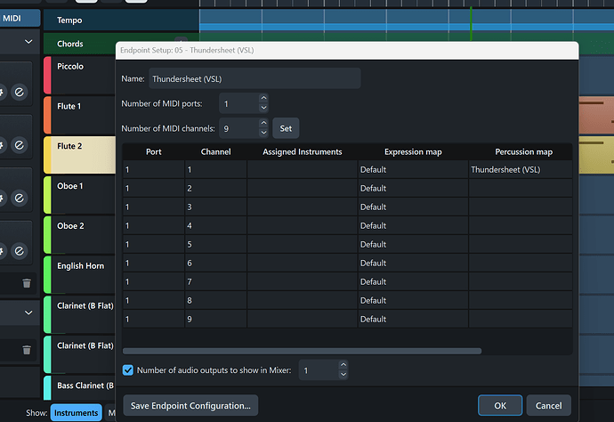614x422 pixels.
Task: Raise the number of audio outputs in Mixer
Action: [343, 365]
